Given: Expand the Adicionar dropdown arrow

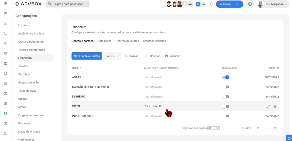Looking at the screenshot, I should 237,4.
